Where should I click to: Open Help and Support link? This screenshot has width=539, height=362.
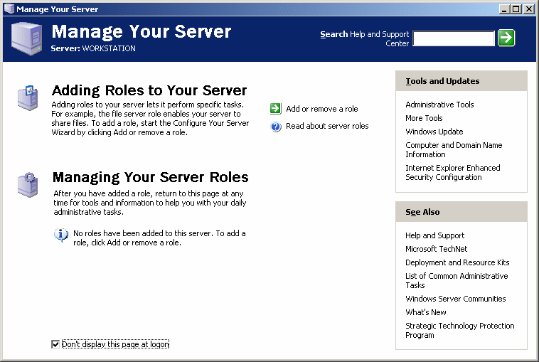coord(435,235)
